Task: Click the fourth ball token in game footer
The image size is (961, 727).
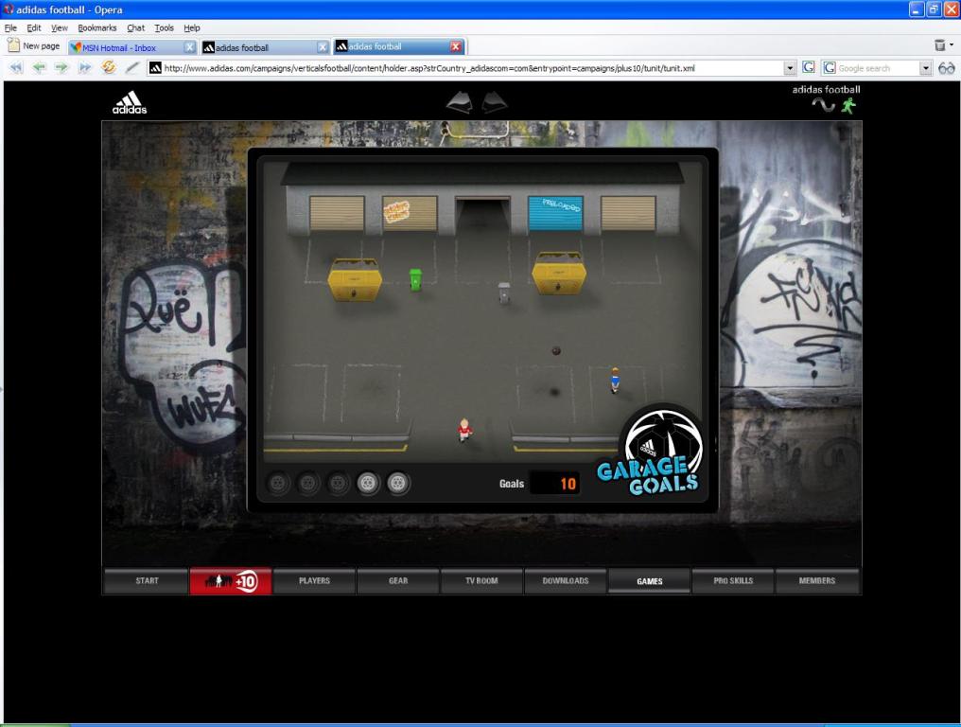Action: 368,484
